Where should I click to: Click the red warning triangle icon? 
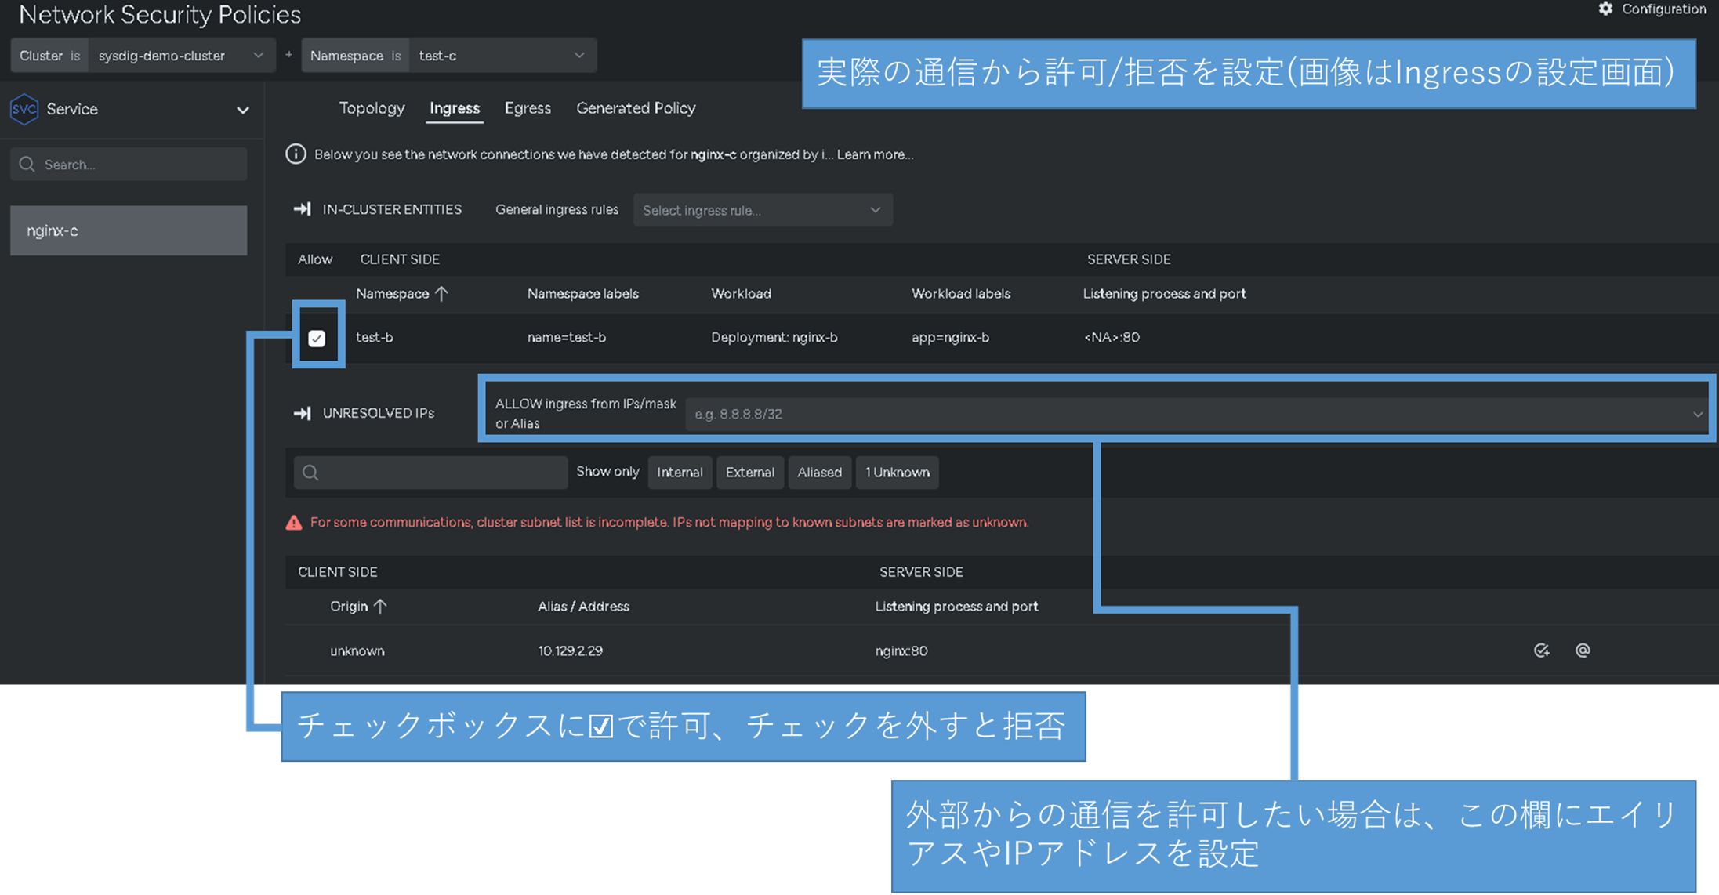click(294, 523)
